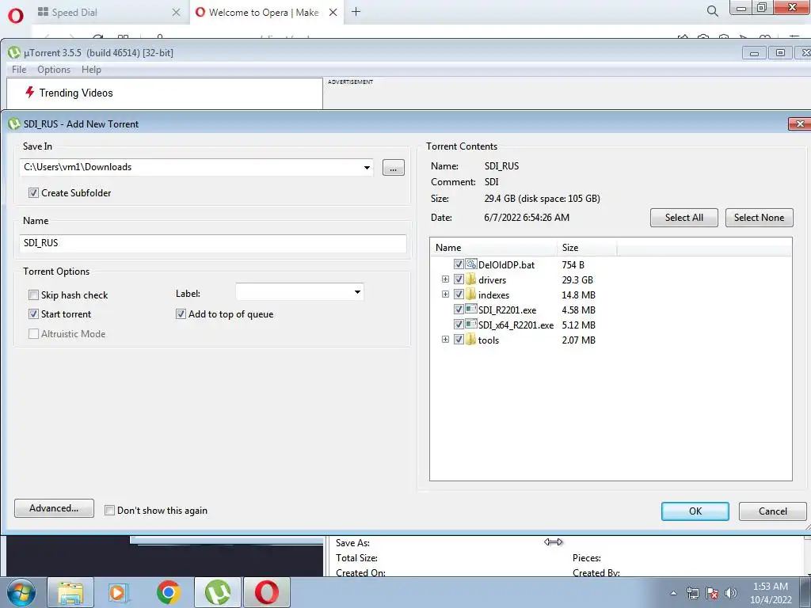Click the Opera tab search magnifier icon
This screenshot has width=811, height=608.
pyautogui.click(x=712, y=11)
